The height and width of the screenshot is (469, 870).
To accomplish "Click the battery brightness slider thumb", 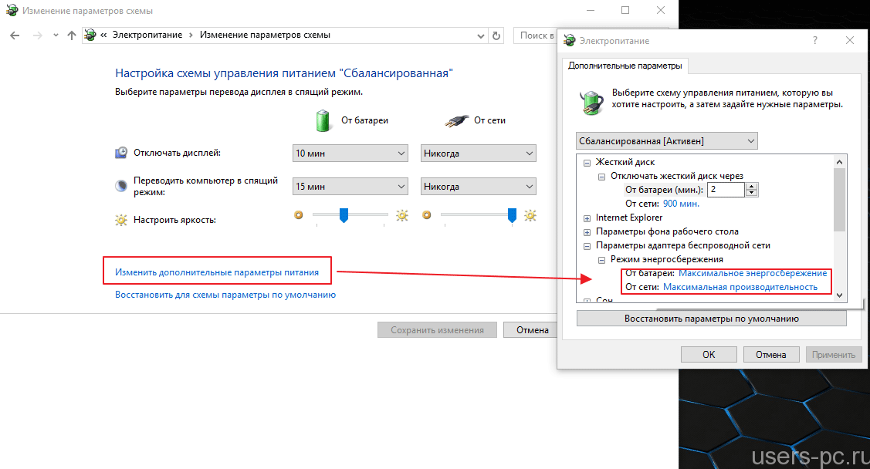I will click(x=344, y=217).
